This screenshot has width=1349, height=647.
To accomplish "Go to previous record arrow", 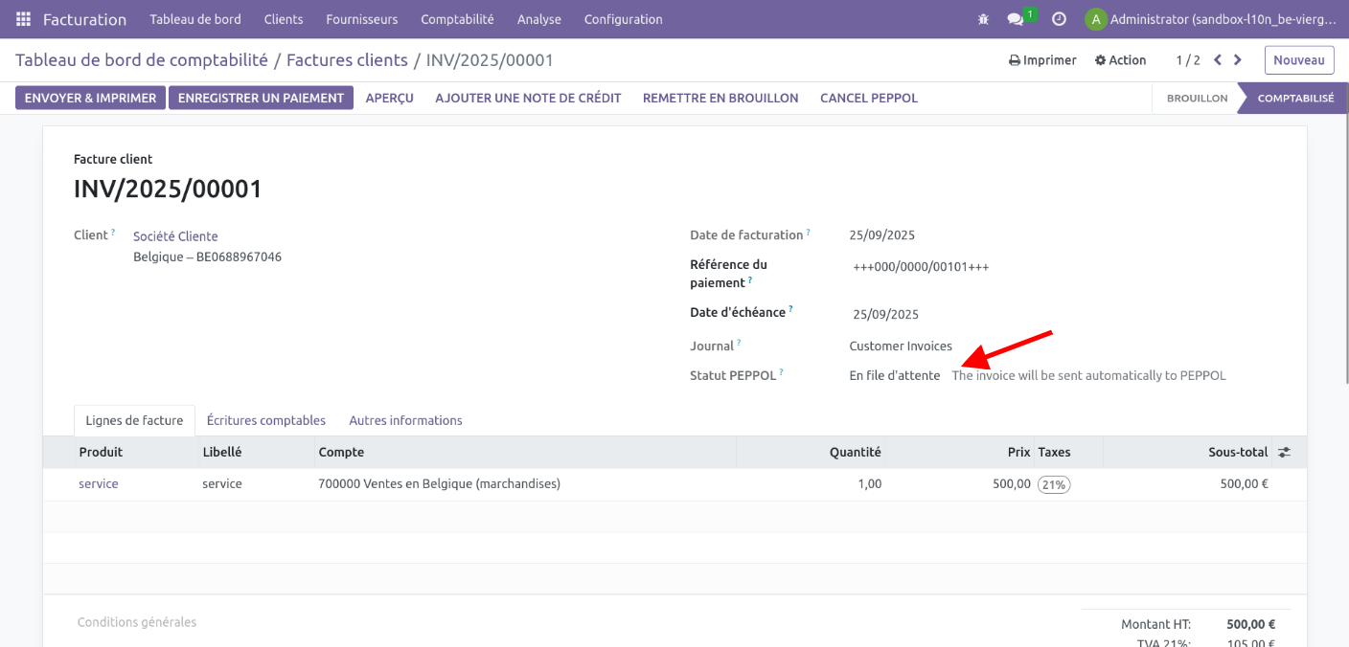I will click(x=1218, y=60).
